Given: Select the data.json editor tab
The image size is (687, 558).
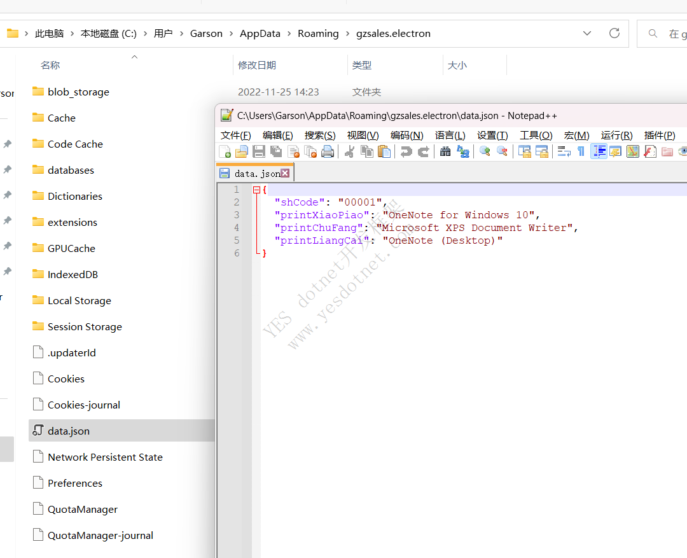Looking at the screenshot, I should 256,174.
